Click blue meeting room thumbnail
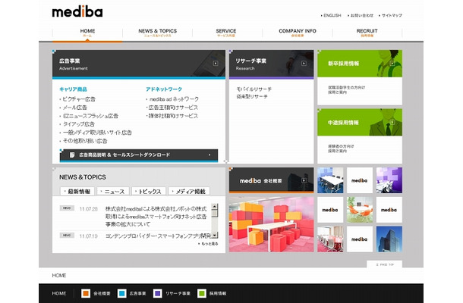This screenshot has width=463, height=303. coord(330,180)
